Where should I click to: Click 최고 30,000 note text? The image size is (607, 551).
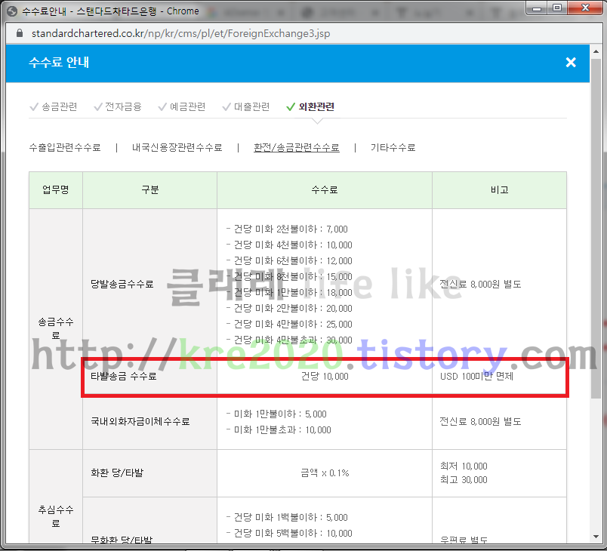pyautogui.click(x=464, y=480)
